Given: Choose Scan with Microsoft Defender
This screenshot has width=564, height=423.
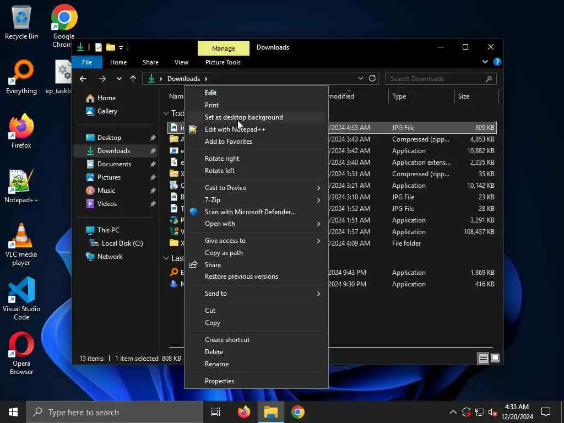Looking at the screenshot, I should (256, 212).
